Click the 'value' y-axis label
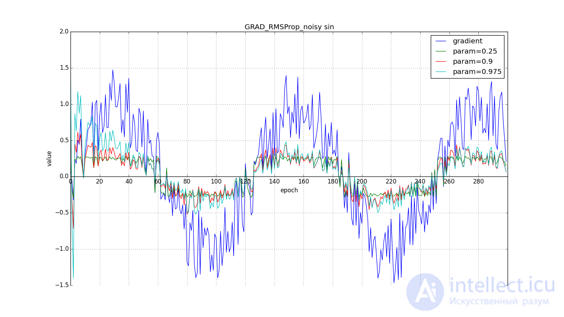The image size is (564, 317). pos(49,158)
